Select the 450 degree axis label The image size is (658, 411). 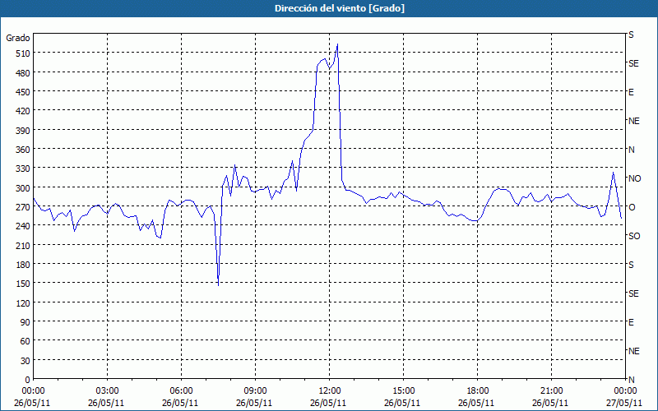(23, 92)
